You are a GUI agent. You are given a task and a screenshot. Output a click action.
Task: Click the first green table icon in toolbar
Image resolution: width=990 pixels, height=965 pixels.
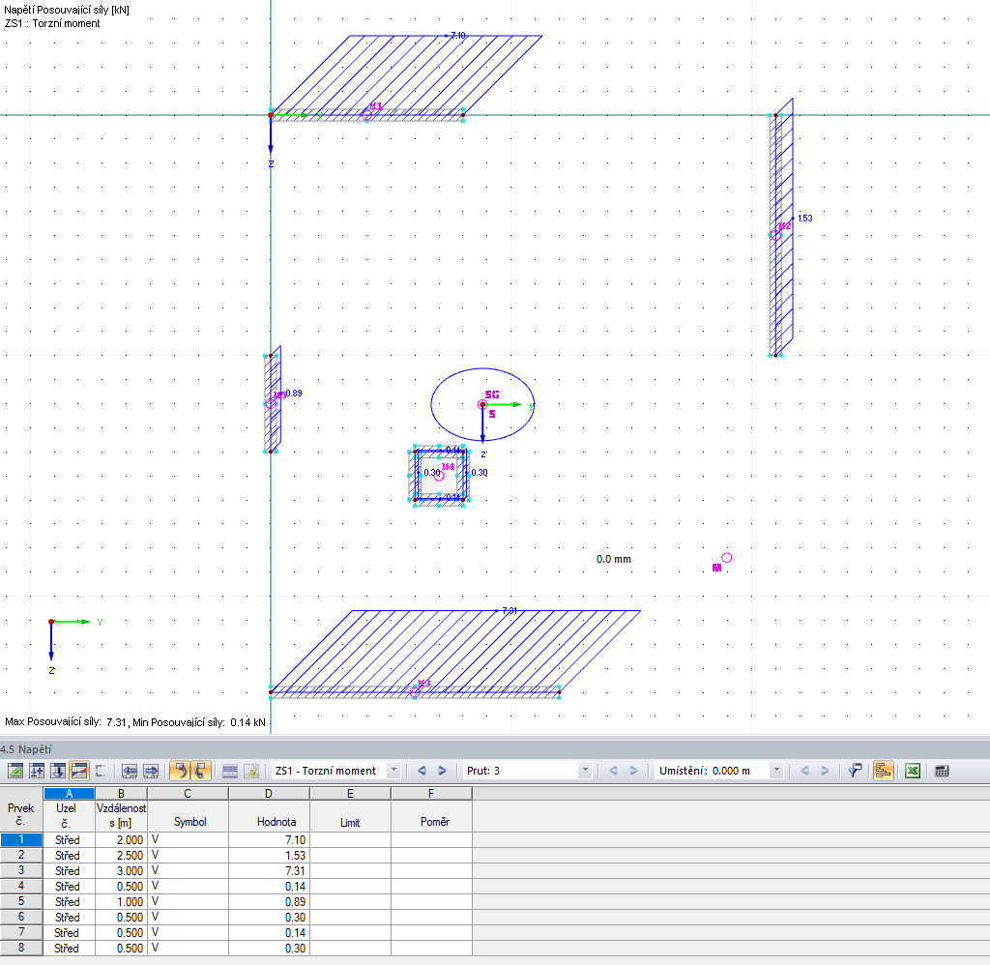[x=15, y=771]
